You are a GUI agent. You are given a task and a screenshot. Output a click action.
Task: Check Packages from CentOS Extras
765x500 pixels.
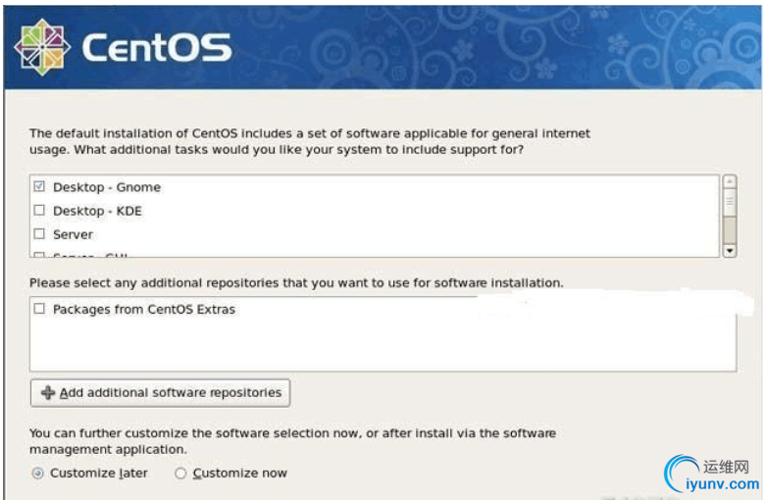pyautogui.click(x=39, y=308)
